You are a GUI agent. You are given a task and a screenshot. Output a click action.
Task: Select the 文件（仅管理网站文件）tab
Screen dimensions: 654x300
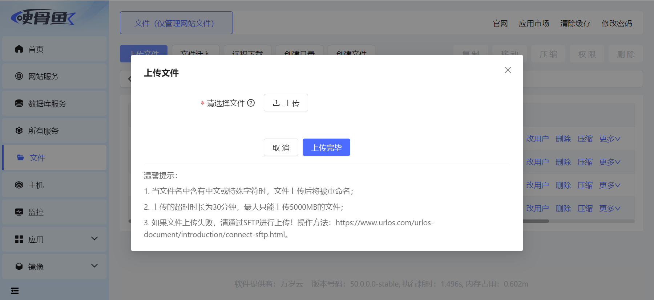[176, 23]
